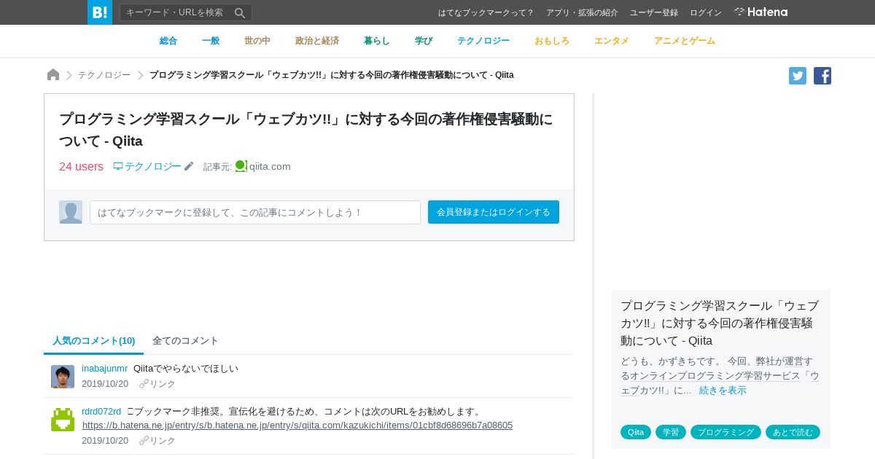Open the 学び category

click(x=424, y=41)
